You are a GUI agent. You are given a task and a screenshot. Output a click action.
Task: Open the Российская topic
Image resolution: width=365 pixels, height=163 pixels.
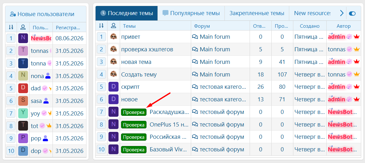tap(168, 137)
